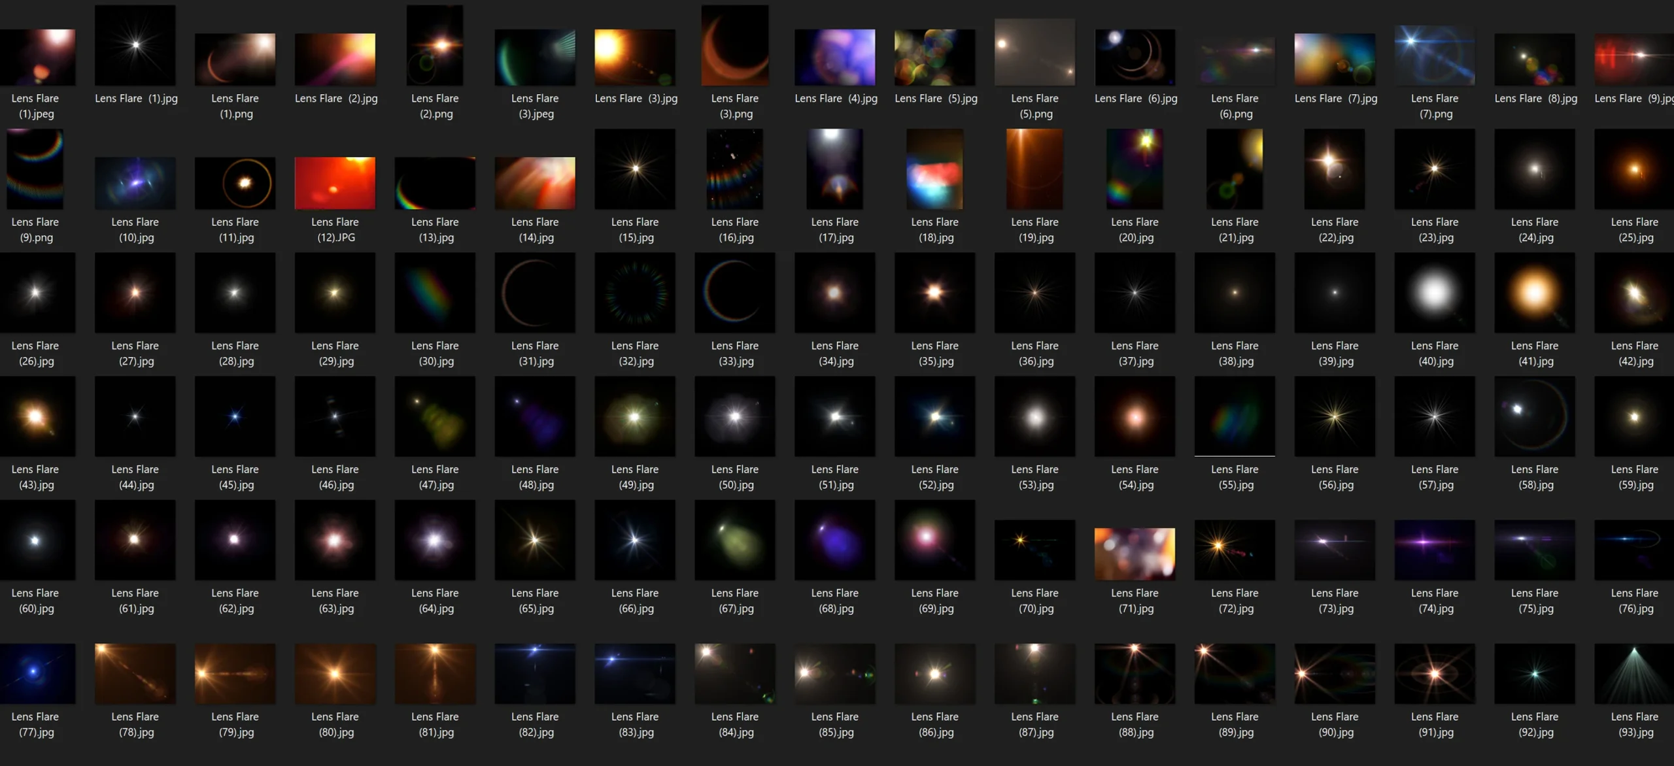Open Lens Flare (12).JPG red thumbnail

pos(335,182)
